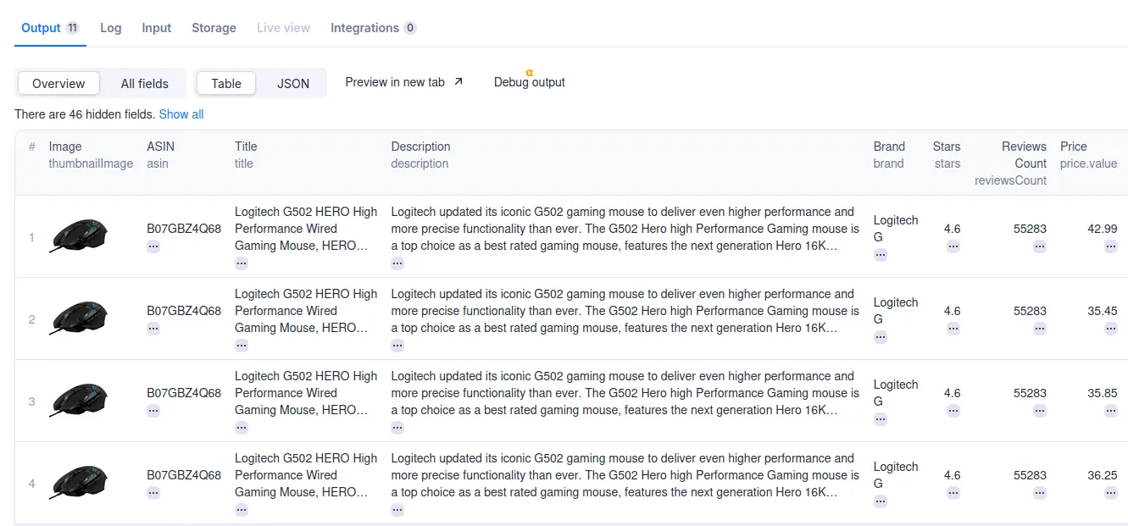Switch to the Log tab
Image resolution: width=1128 pixels, height=526 pixels.
(x=111, y=28)
